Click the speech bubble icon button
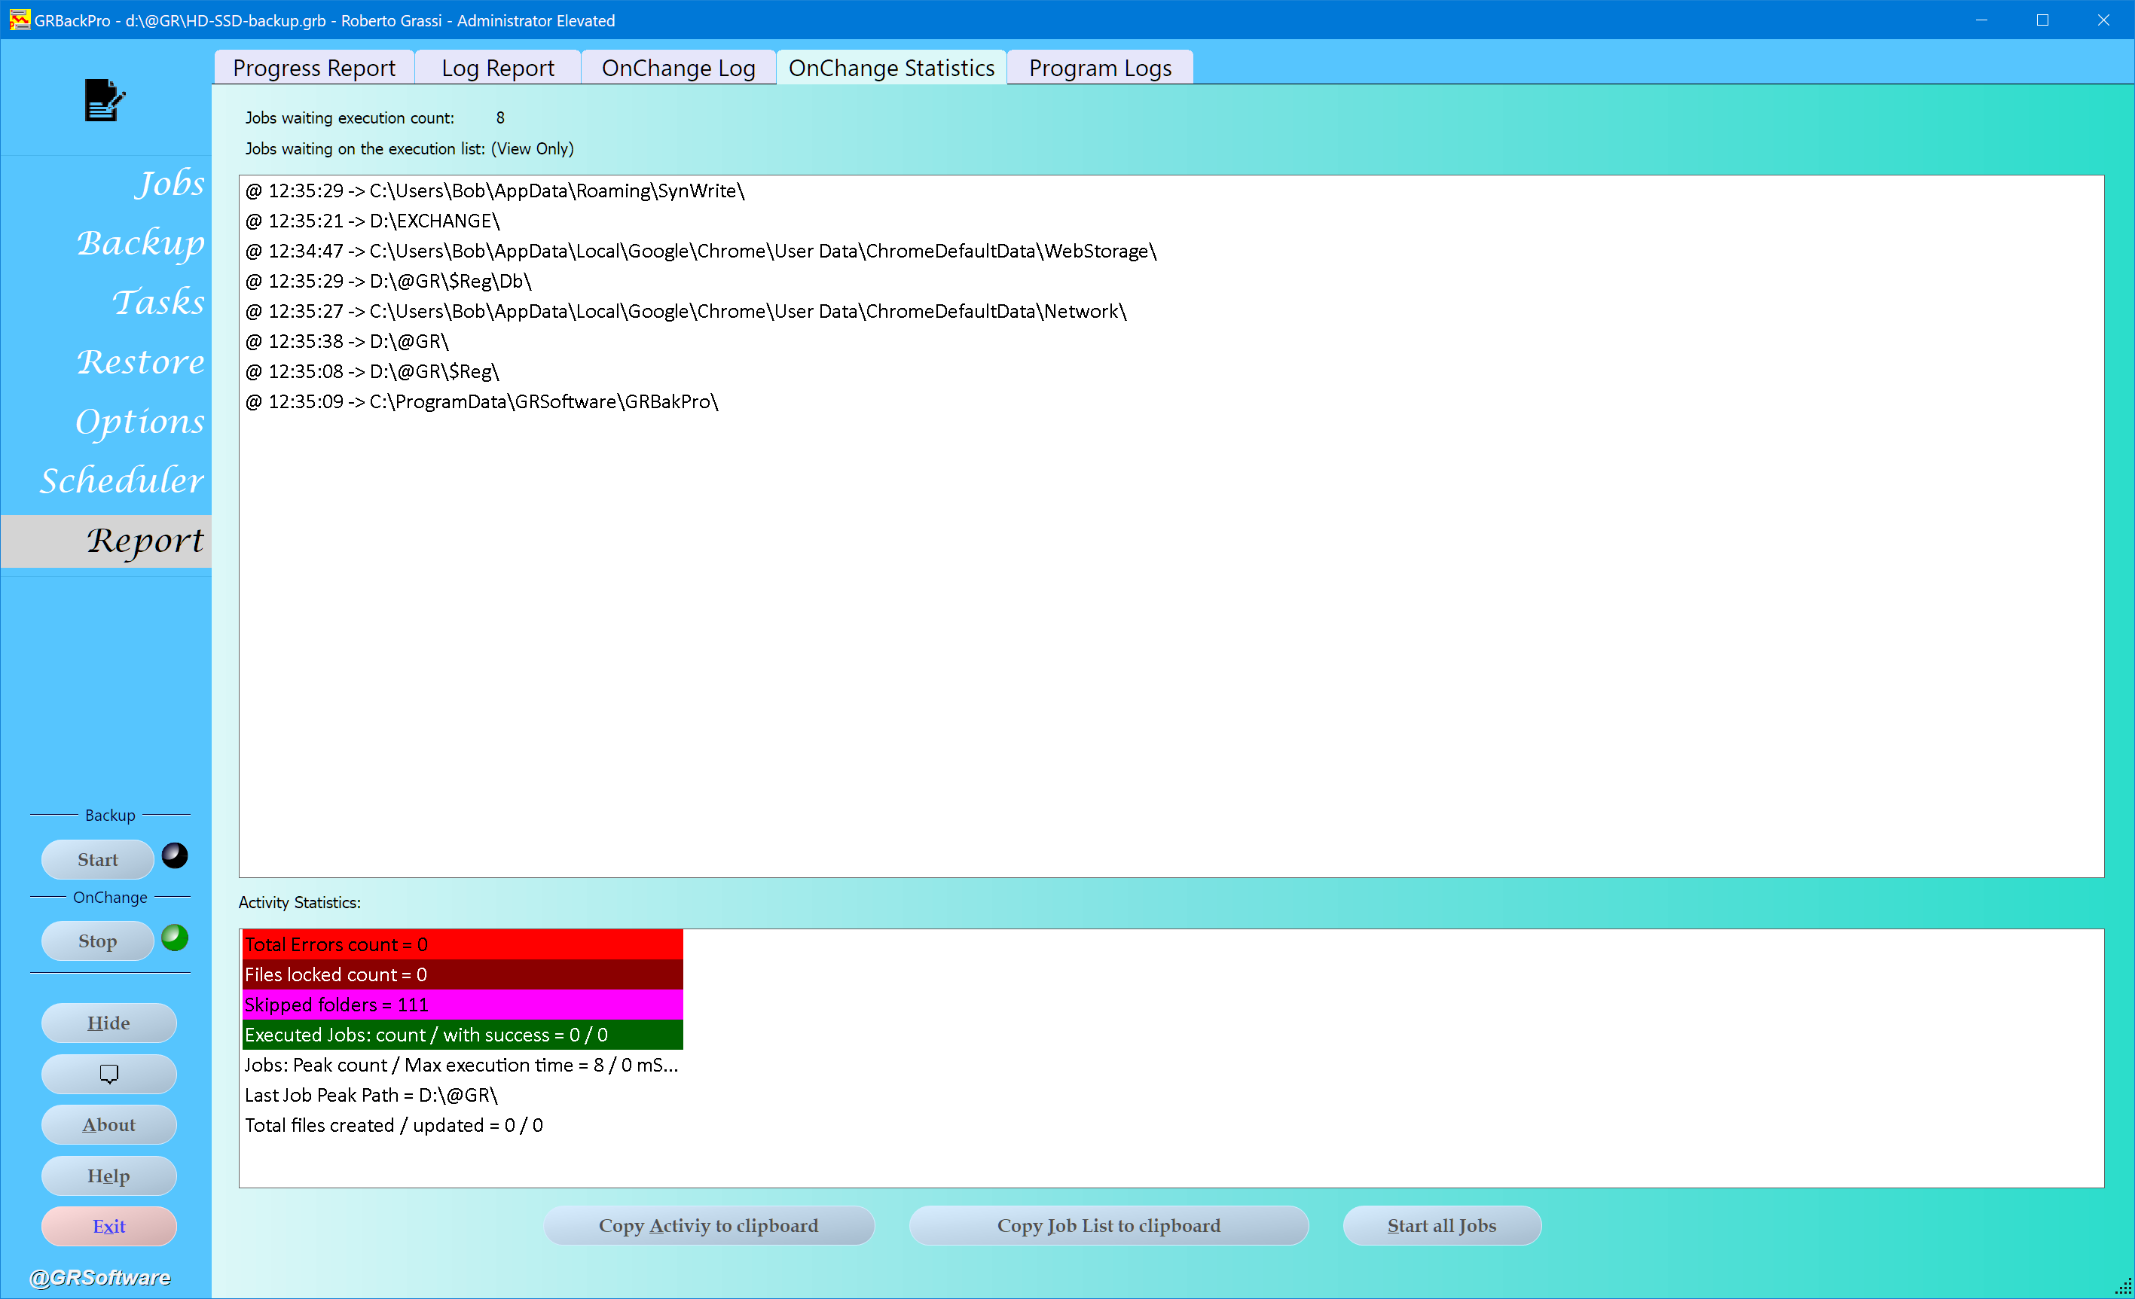The width and height of the screenshot is (2135, 1299). coord(109,1074)
